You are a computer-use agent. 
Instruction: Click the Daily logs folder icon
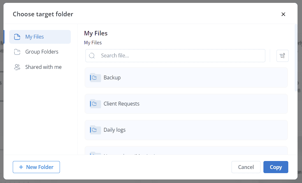95,130
